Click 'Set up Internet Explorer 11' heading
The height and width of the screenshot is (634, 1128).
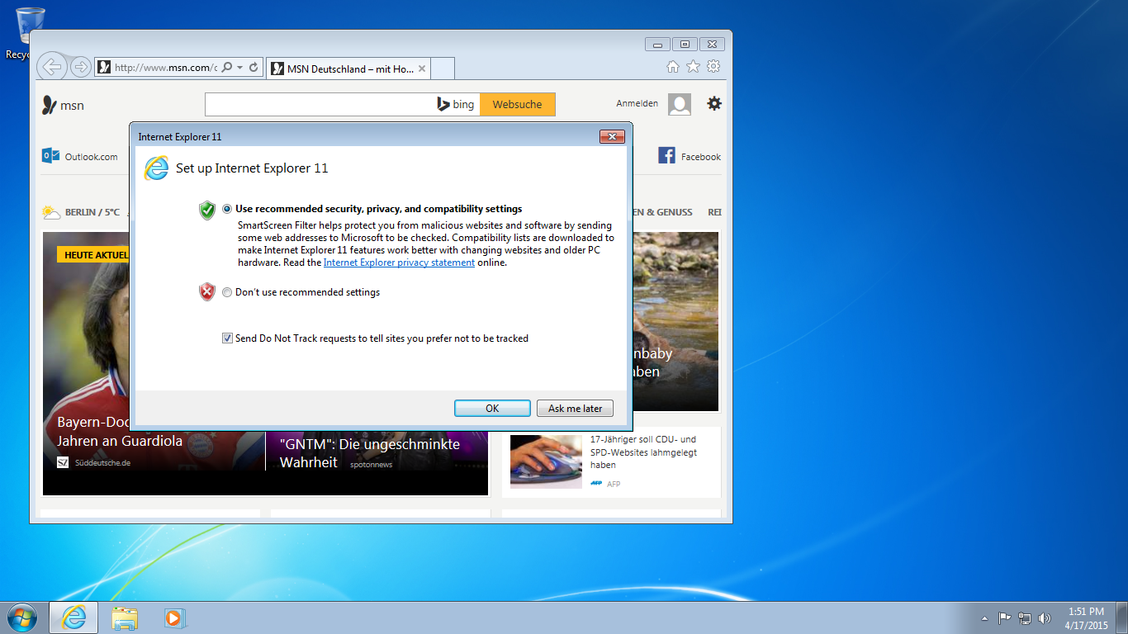pyautogui.click(x=252, y=168)
